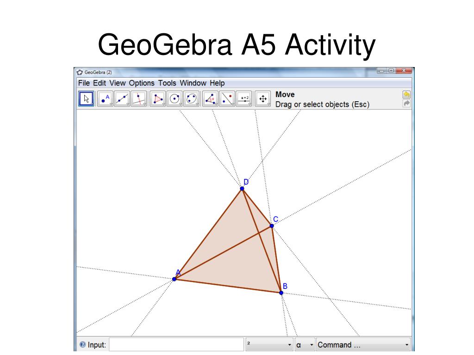Image resolution: width=474 pixels, height=355 pixels.
Task: Expand the Polygon tool submenu arrow
Action: tap(163, 104)
